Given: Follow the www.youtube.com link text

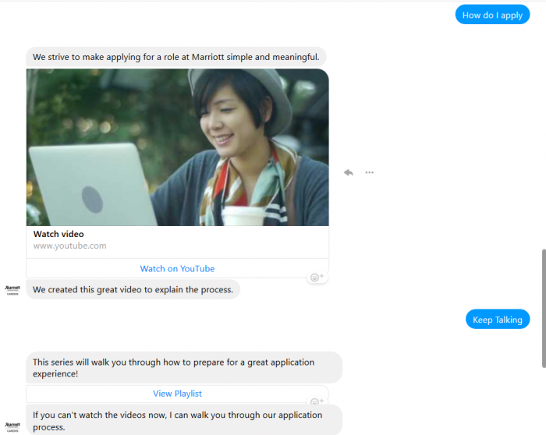Looking at the screenshot, I should pyautogui.click(x=69, y=246).
